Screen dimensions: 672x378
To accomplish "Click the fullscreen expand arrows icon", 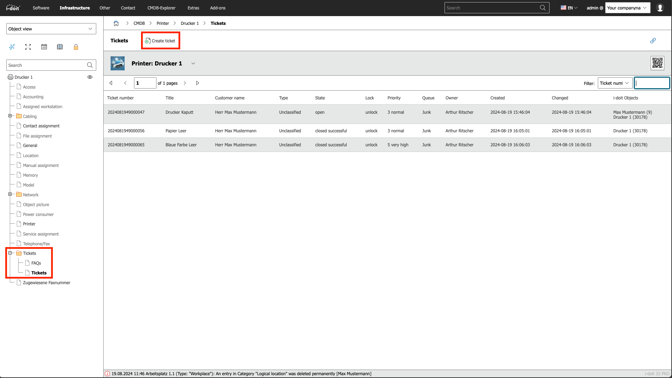I will (28, 47).
